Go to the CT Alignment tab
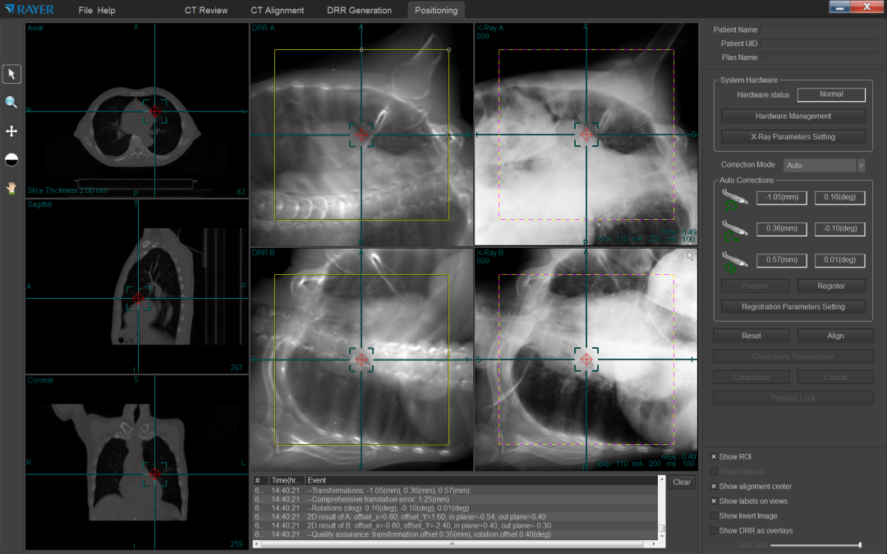 pyautogui.click(x=278, y=11)
